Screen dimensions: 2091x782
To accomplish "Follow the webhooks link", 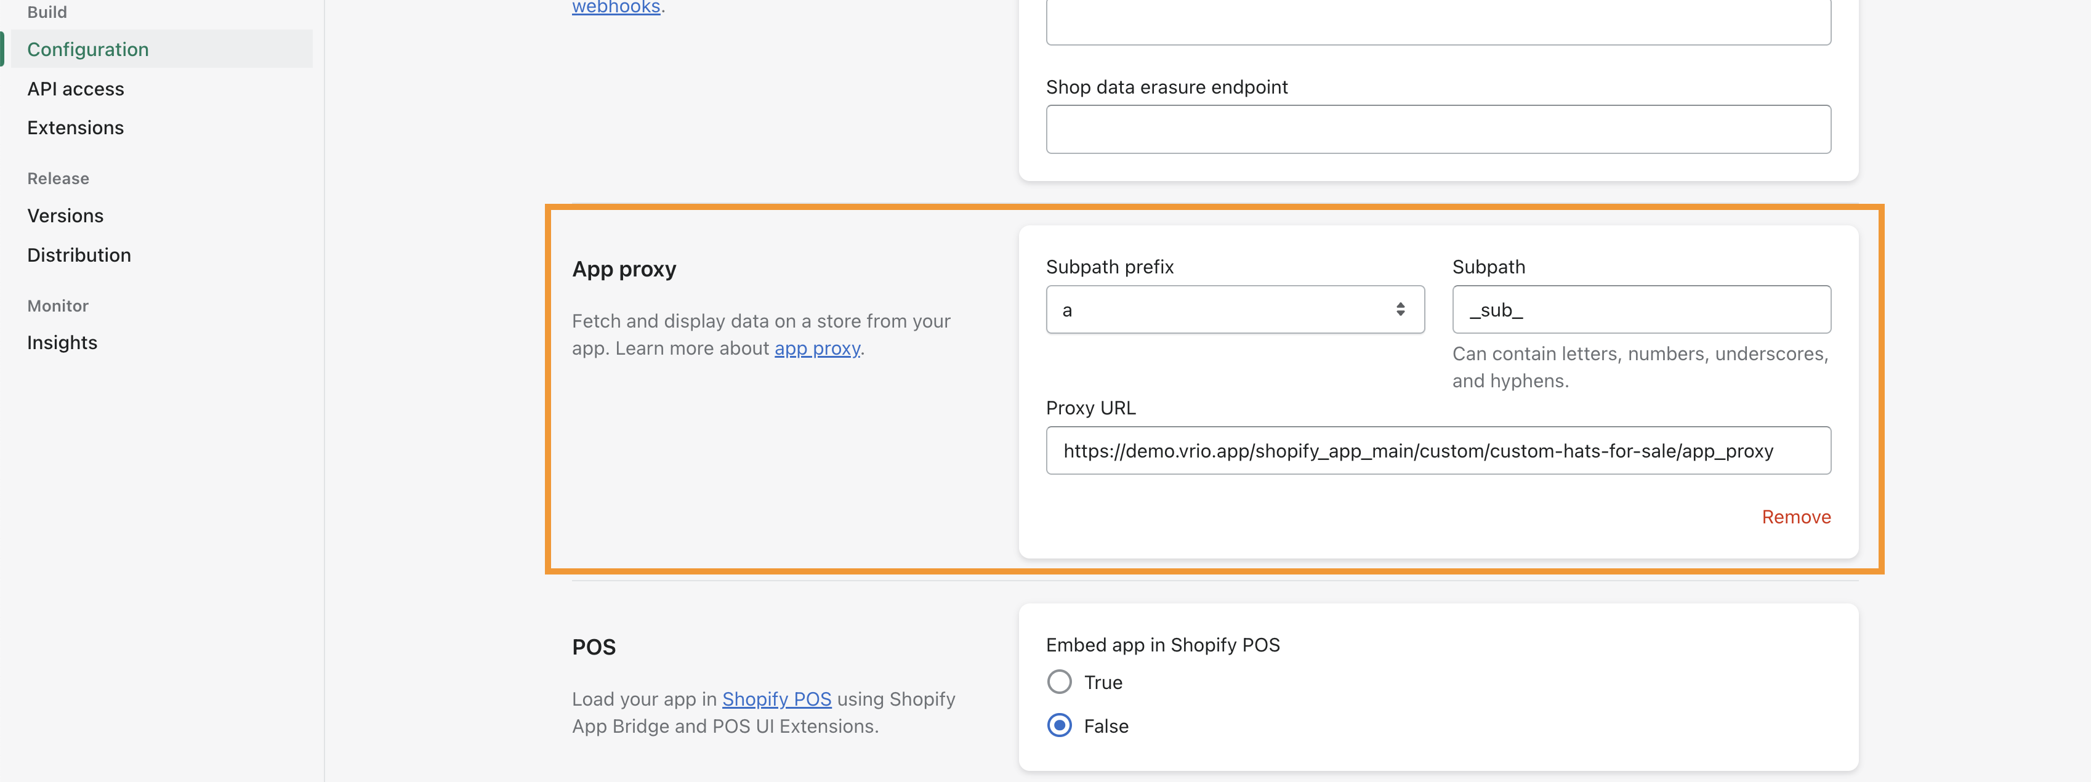I will pos(616,7).
